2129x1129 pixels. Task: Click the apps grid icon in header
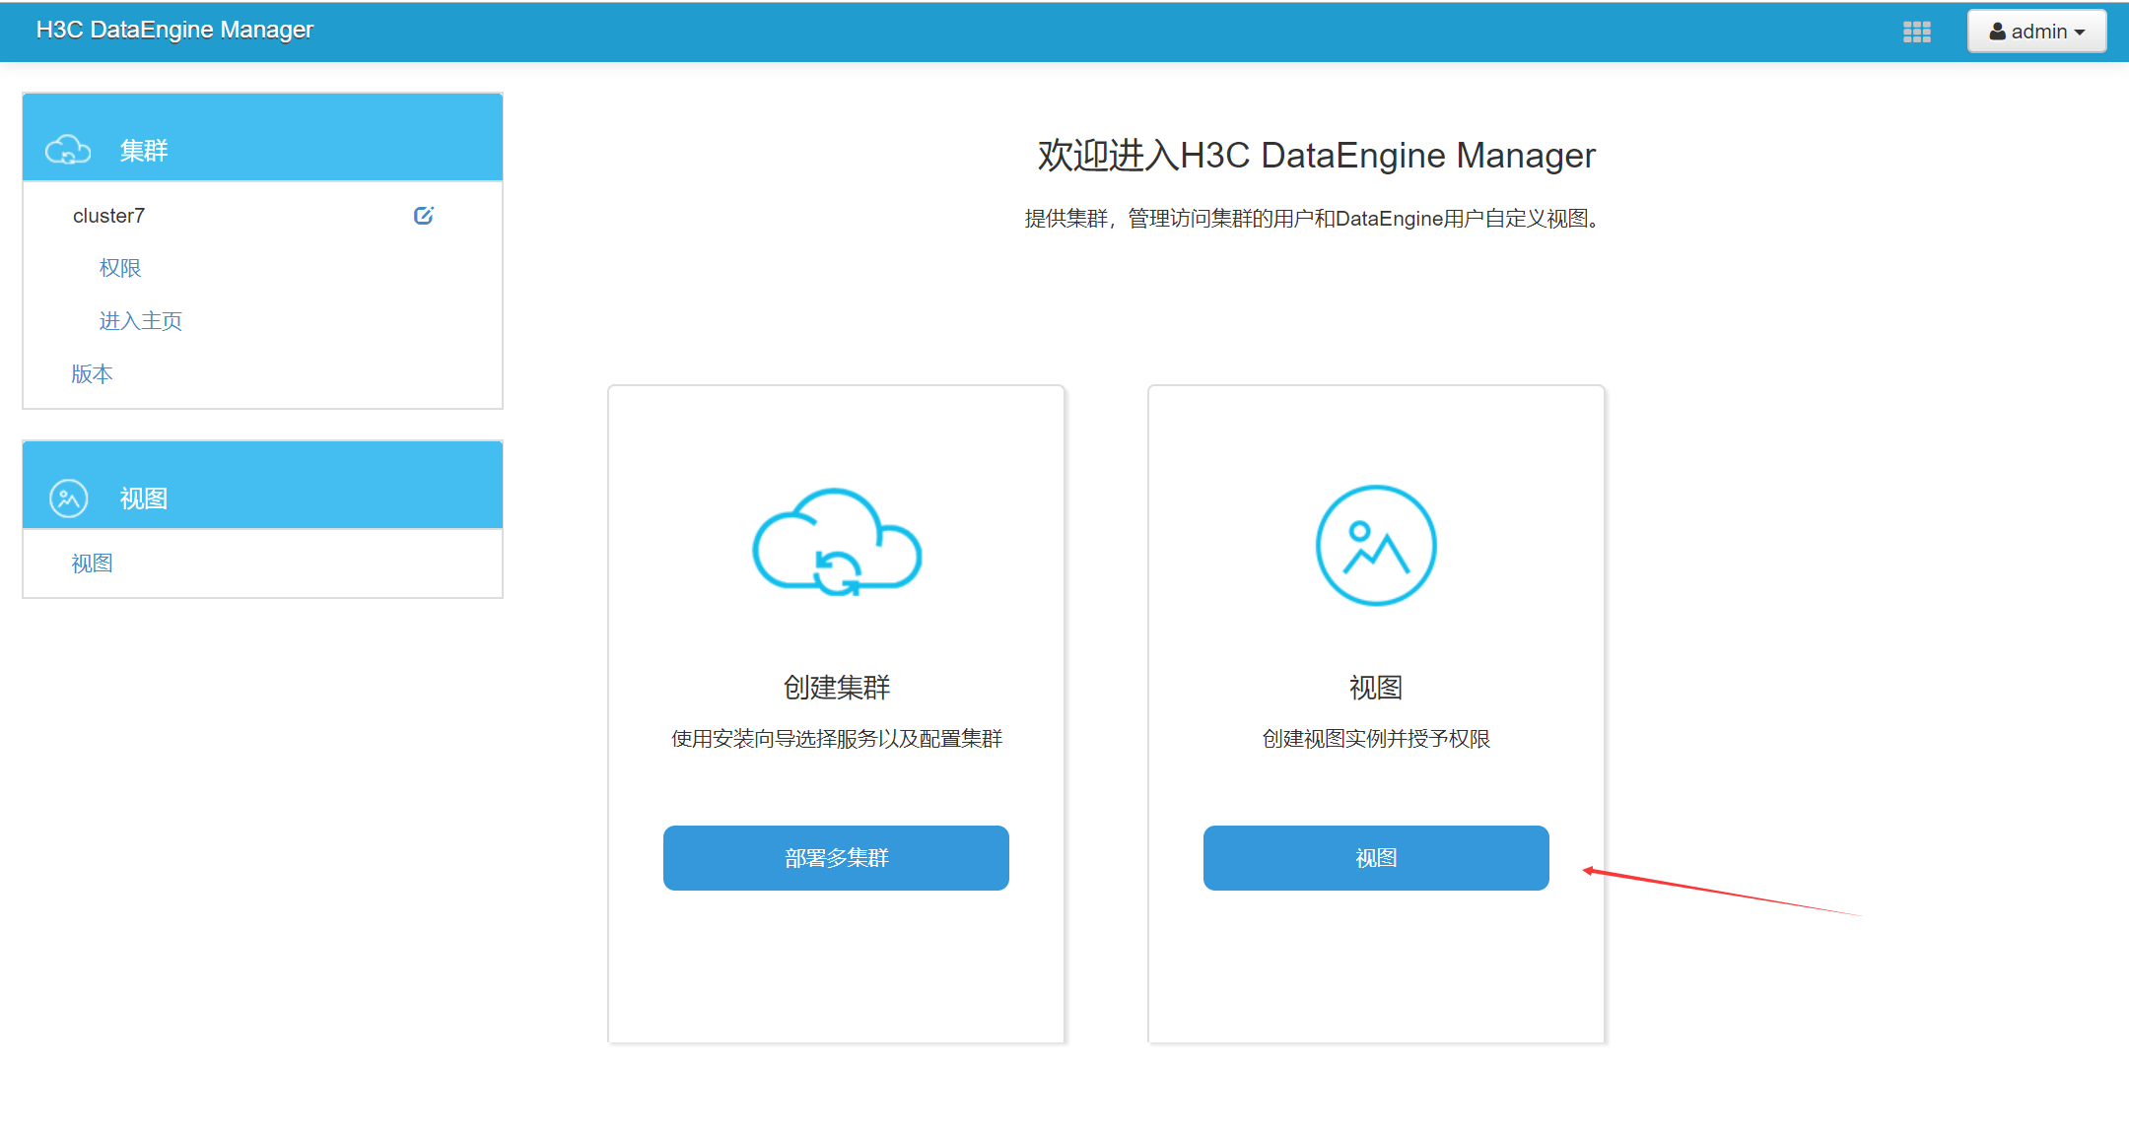(x=1916, y=32)
